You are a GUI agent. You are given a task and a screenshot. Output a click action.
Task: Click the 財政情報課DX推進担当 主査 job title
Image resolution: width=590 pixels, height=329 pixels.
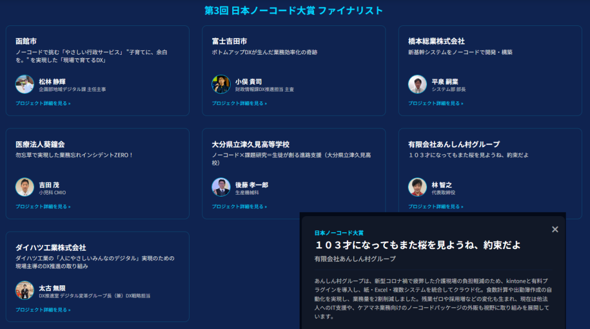click(264, 89)
